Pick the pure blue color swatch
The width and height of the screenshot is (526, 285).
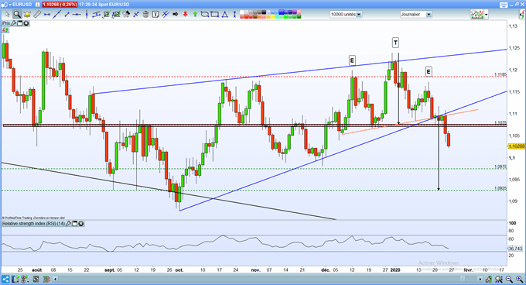[282, 12]
